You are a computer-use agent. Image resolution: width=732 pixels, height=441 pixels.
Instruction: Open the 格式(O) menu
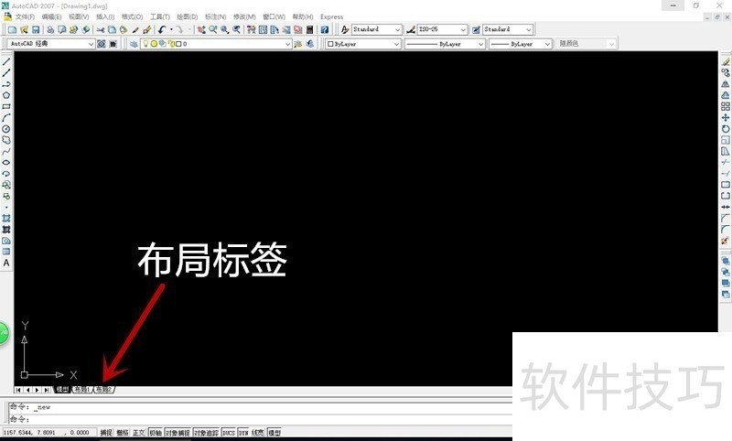(x=132, y=16)
